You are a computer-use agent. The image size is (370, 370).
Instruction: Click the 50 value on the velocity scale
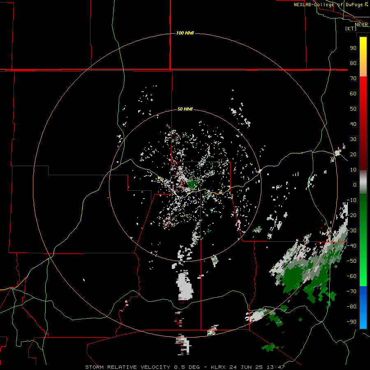[x=353, y=109]
